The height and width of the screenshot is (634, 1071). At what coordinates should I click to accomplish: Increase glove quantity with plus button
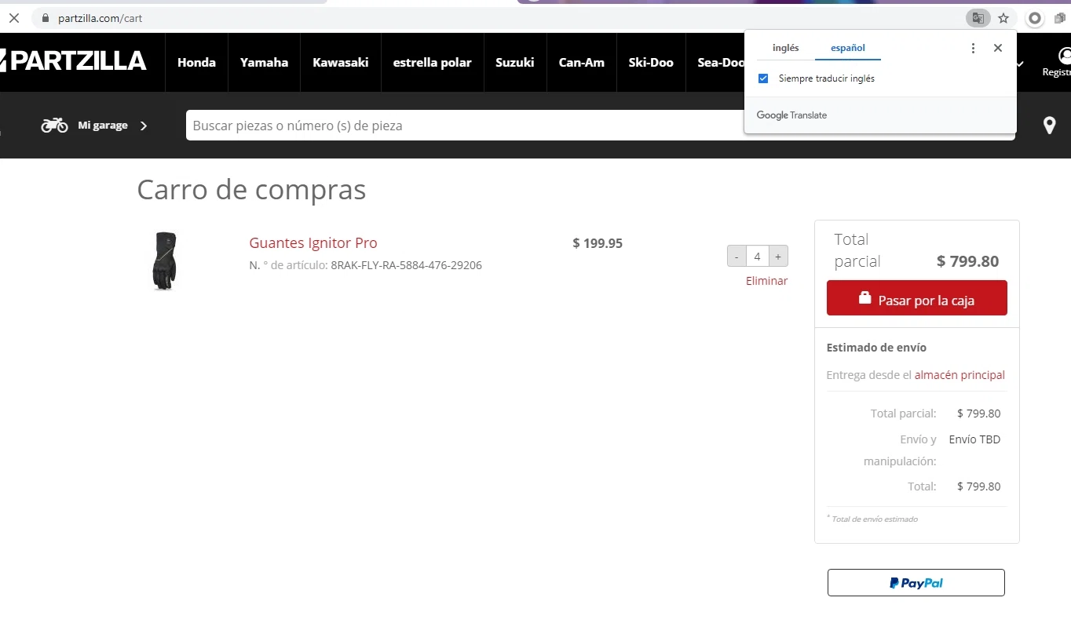[x=778, y=257]
